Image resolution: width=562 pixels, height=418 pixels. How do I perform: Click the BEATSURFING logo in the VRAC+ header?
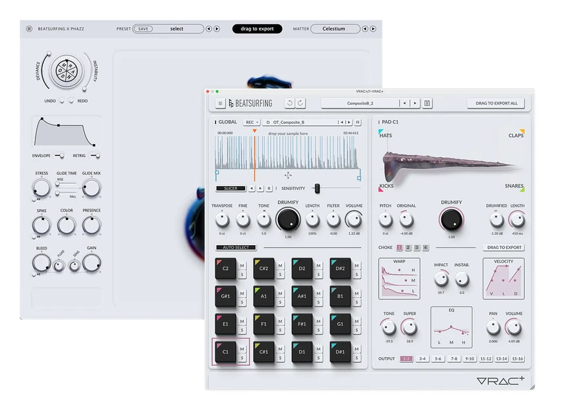(250, 103)
